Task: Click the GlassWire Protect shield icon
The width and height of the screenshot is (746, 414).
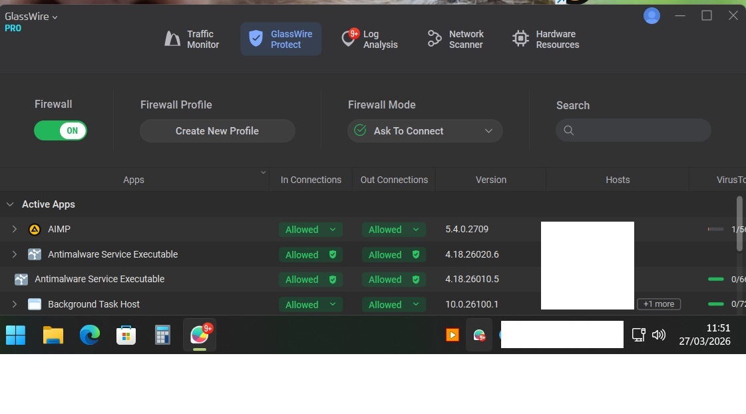Action: click(x=256, y=39)
